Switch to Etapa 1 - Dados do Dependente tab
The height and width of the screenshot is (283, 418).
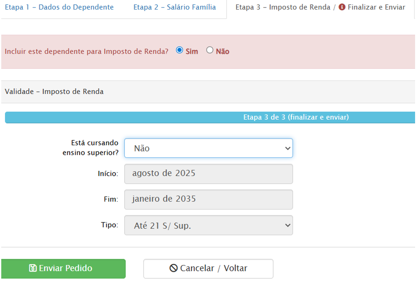pyautogui.click(x=59, y=8)
